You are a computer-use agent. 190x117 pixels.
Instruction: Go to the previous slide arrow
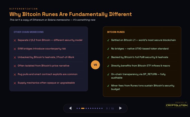pyautogui.click(x=70, y=108)
